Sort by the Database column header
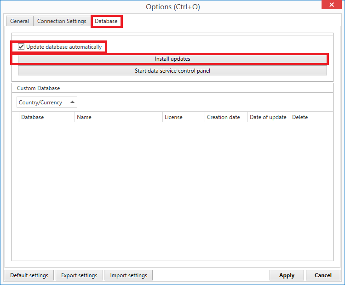The height and width of the screenshot is (285, 345). pyautogui.click(x=47, y=117)
